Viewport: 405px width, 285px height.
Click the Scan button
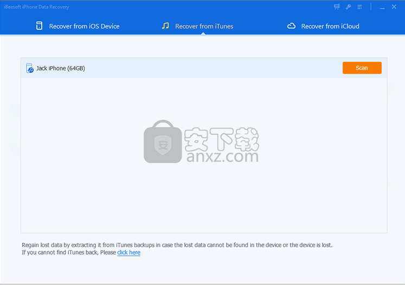pyautogui.click(x=362, y=68)
